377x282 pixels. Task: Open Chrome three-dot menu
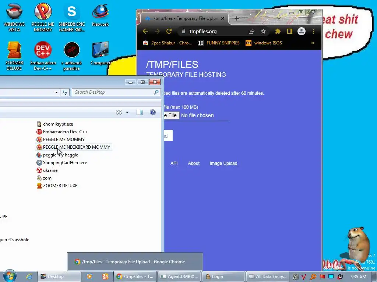(314, 32)
